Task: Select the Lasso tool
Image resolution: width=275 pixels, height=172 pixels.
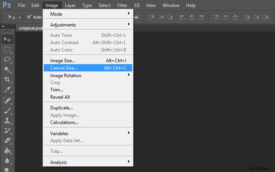Action: [x=7, y=59]
